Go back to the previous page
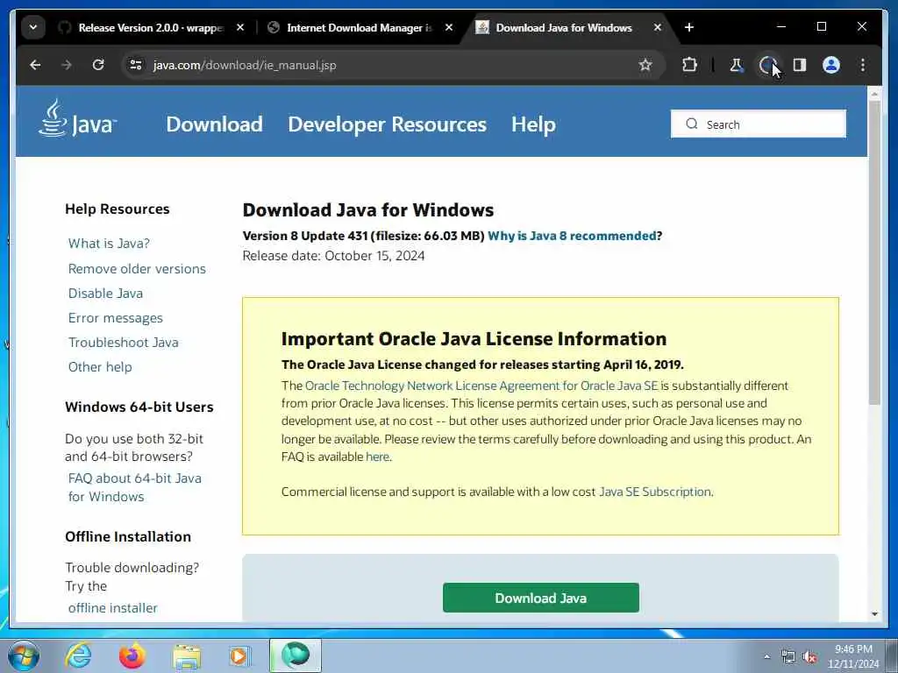Viewport: 898px width, 673px height. (35, 65)
